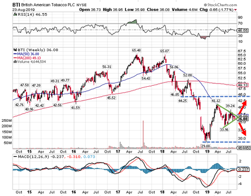This screenshot has height=196, width=251.
Task: Click the MA(50) 36.88 legend text
Action: point(28,54)
